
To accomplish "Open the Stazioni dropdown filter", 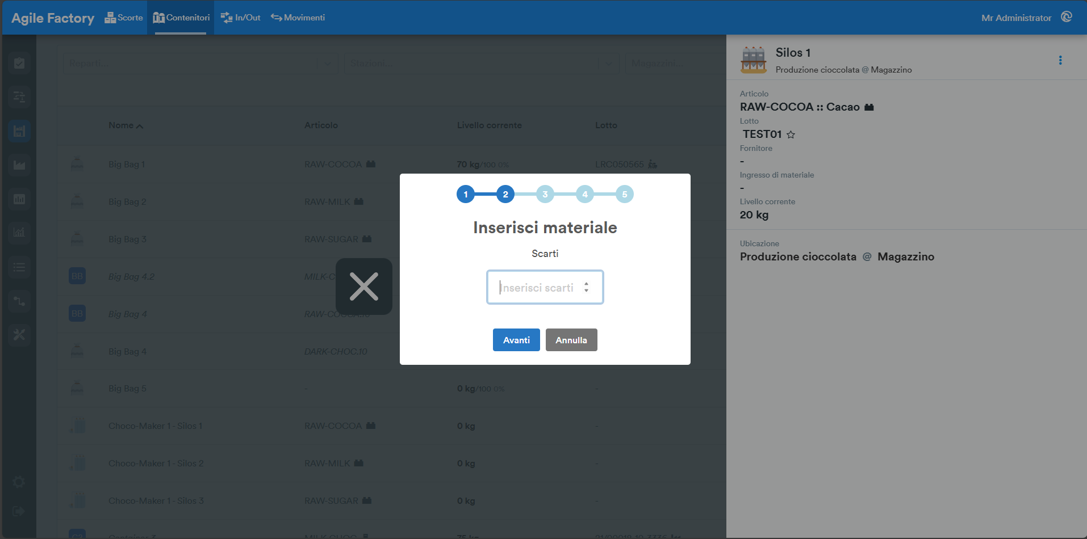I will click(x=482, y=63).
